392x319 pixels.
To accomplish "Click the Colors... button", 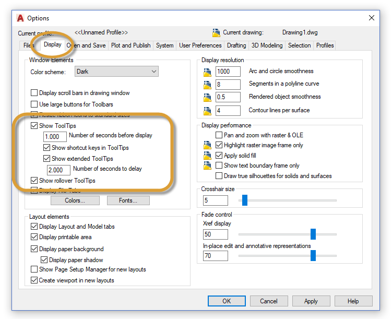I will coord(75,200).
